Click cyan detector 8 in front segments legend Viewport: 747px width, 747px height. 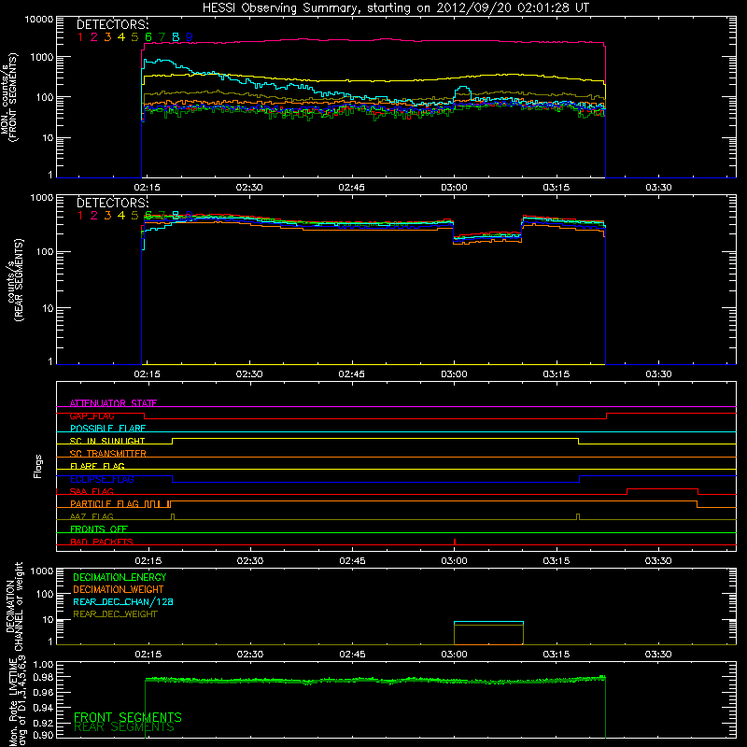pyautogui.click(x=176, y=37)
